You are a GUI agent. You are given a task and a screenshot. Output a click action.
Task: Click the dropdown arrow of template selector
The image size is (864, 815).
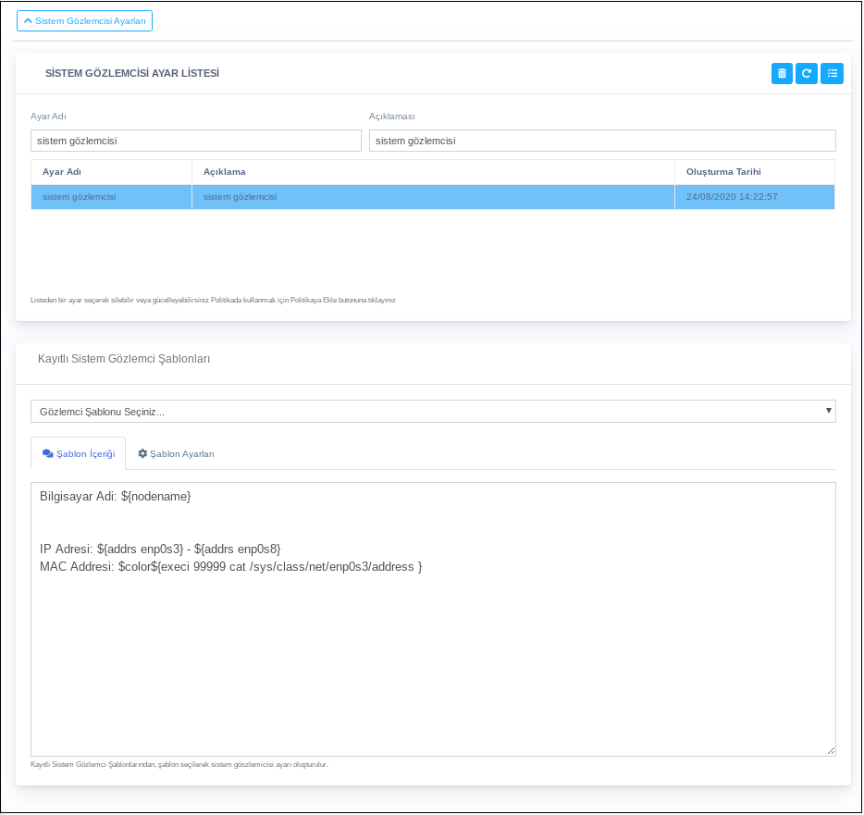(x=828, y=410)
